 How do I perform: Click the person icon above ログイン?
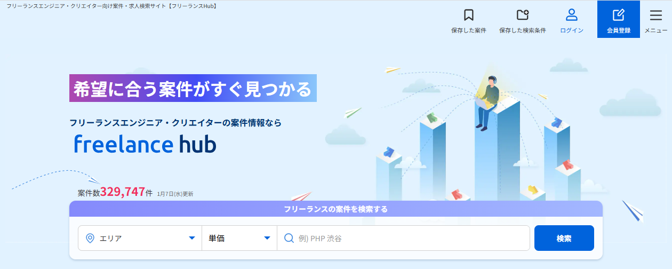[x=572, y=15]
